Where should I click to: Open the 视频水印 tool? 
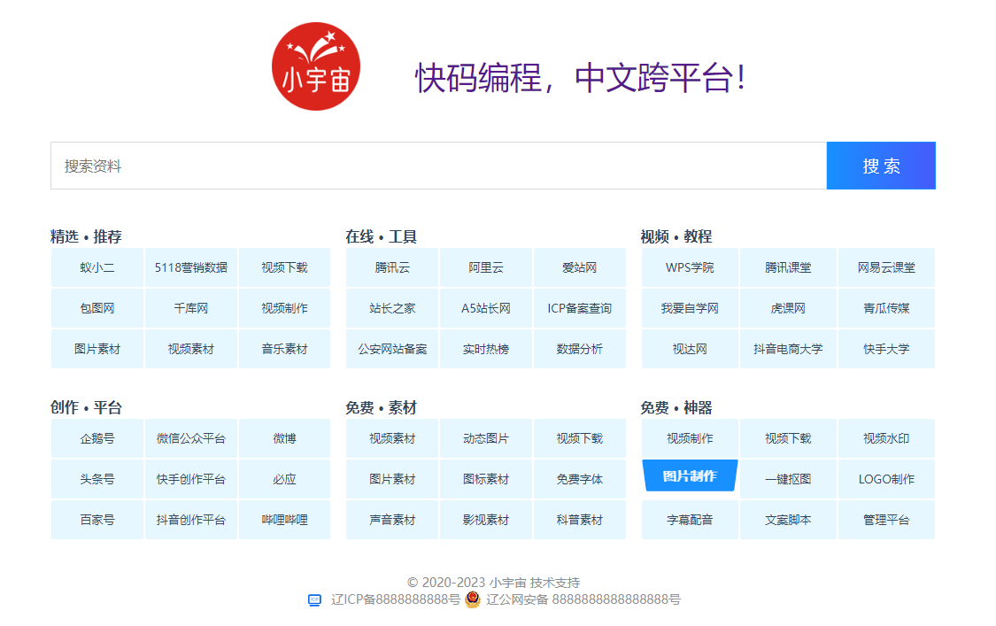(887, 438)
